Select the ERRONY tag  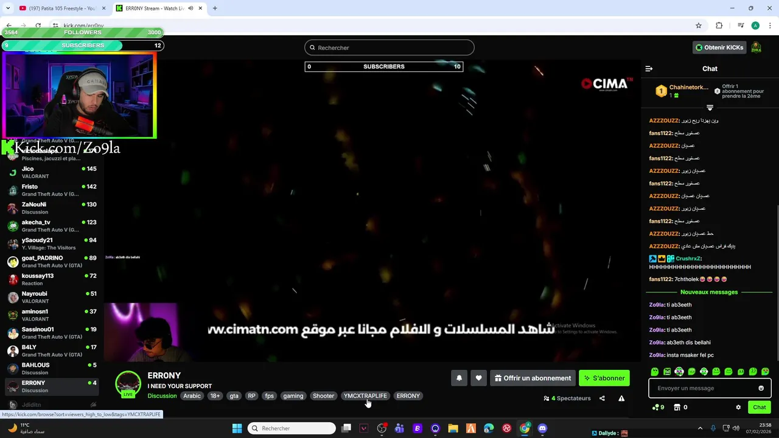pyautogui.click(x=408, y=396)
